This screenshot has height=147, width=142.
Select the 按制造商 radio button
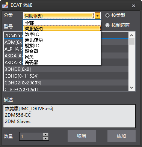click(107, 25)
